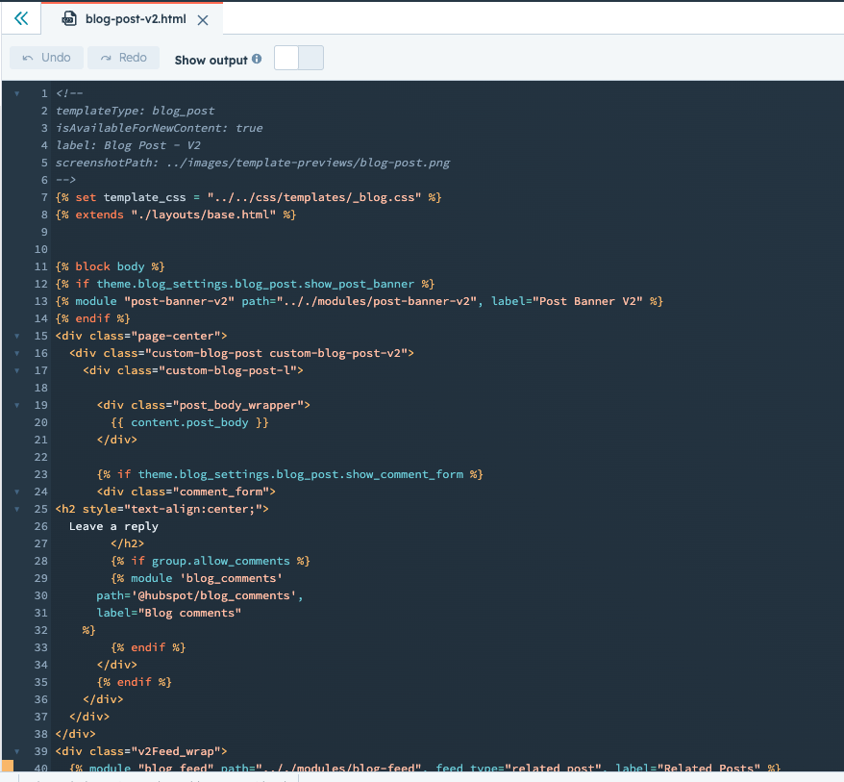Open the Show output info tooltip icon

257,59
